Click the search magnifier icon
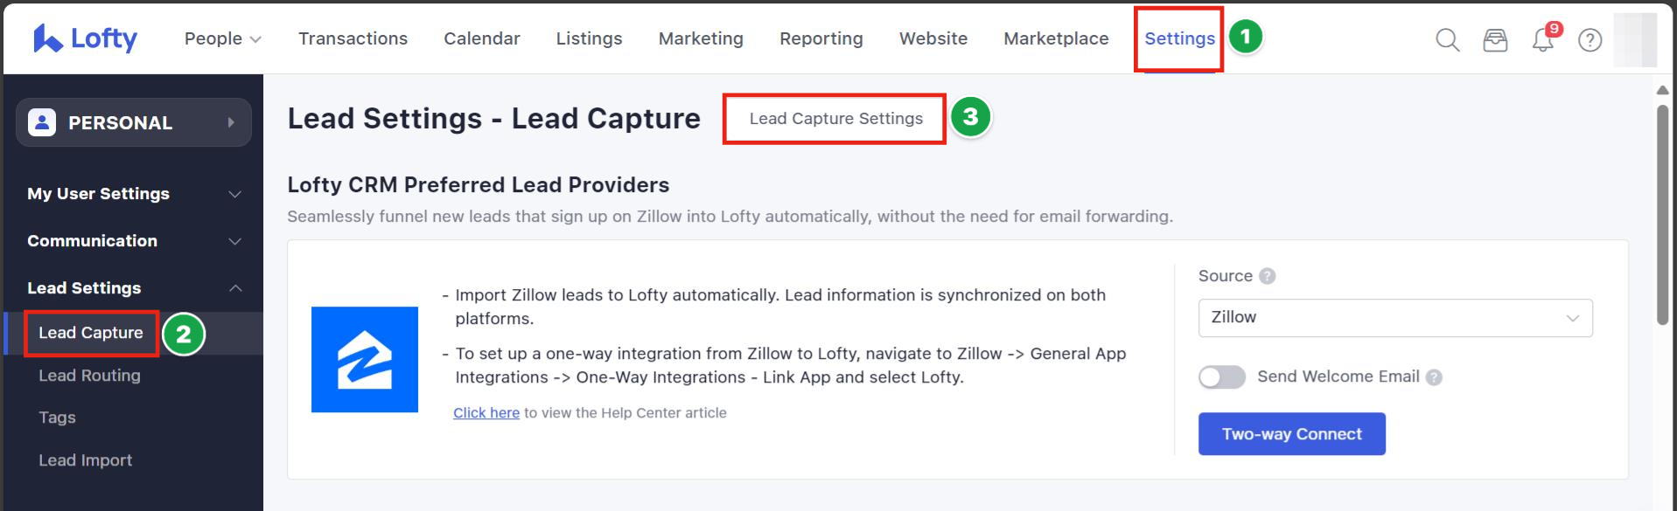 (1447, 40)
